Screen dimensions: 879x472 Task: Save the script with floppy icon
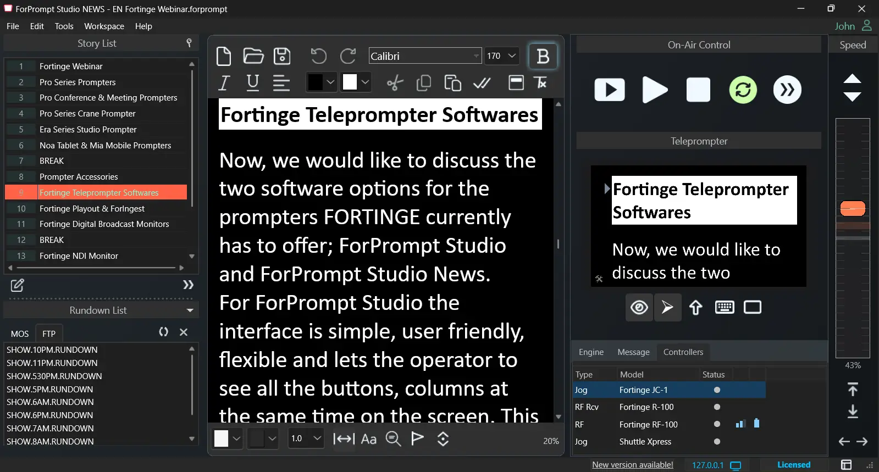282,56
